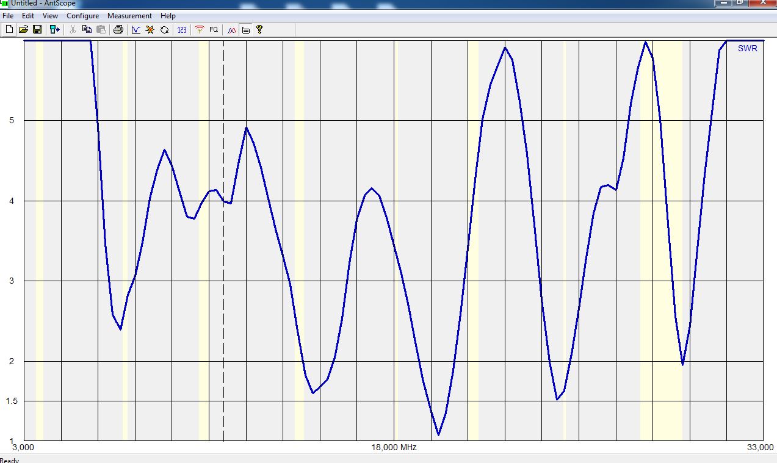Click the yellow question mark Help icon
This screenshot has height=463, width=777.
[x=259, y=29]
